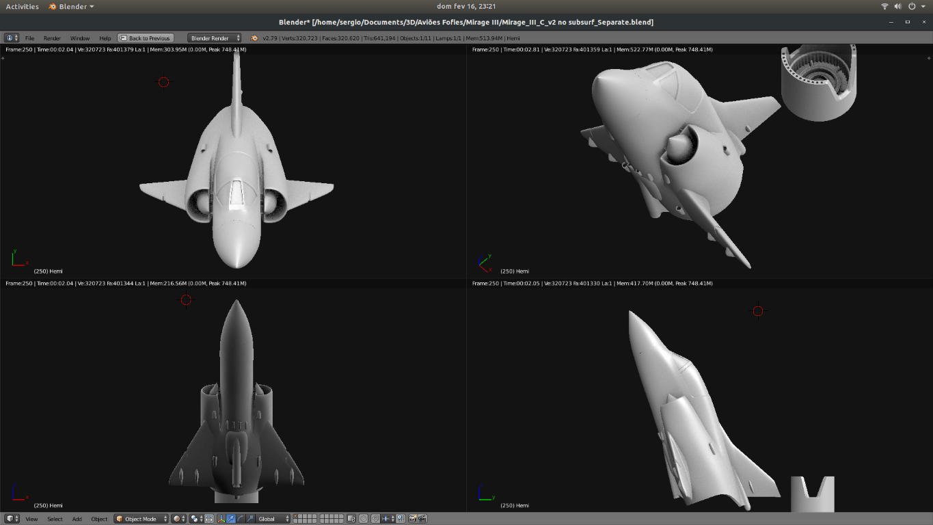Open the Select menu in 3D view header
The height and width of the screenshot is (525, 933).
pos(55,519)
